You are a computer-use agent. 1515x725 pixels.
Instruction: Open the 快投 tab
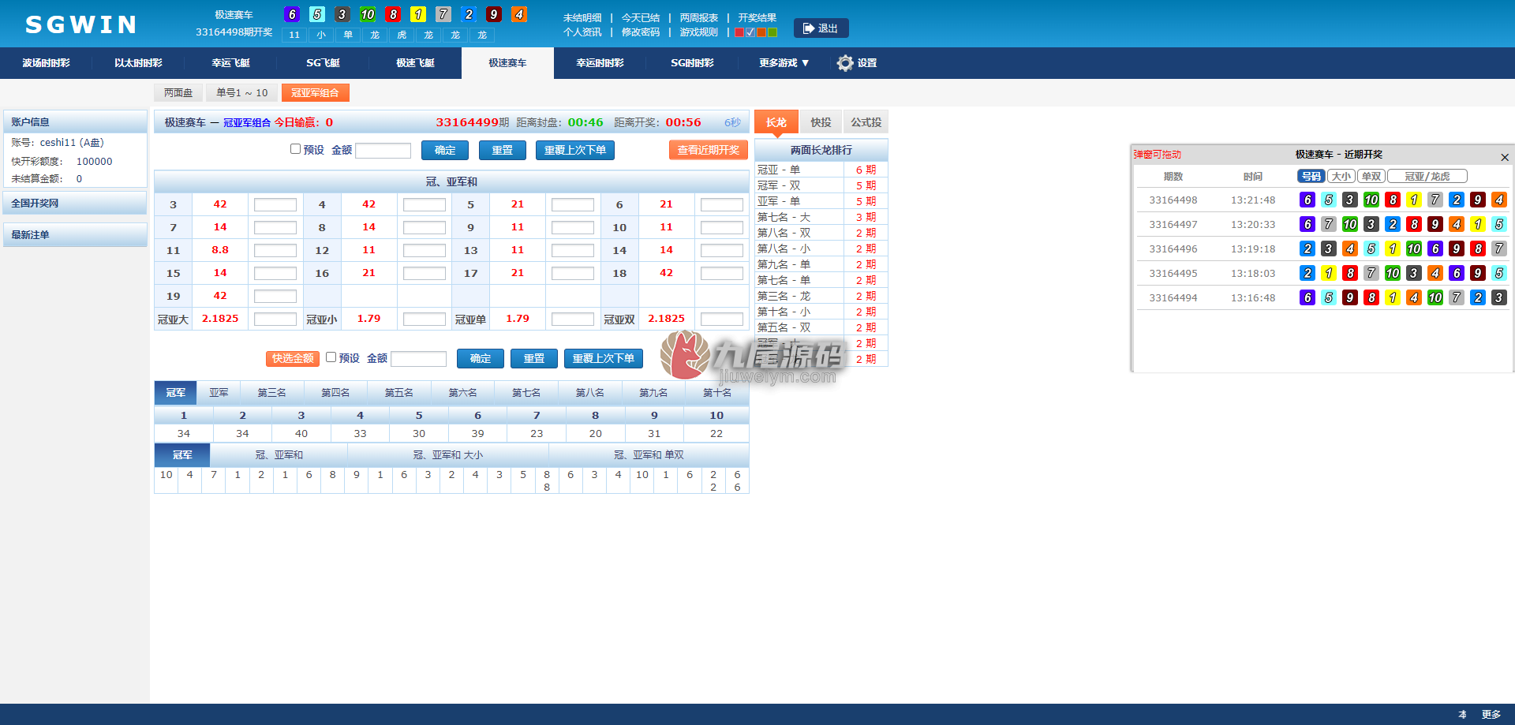point(821,122)
